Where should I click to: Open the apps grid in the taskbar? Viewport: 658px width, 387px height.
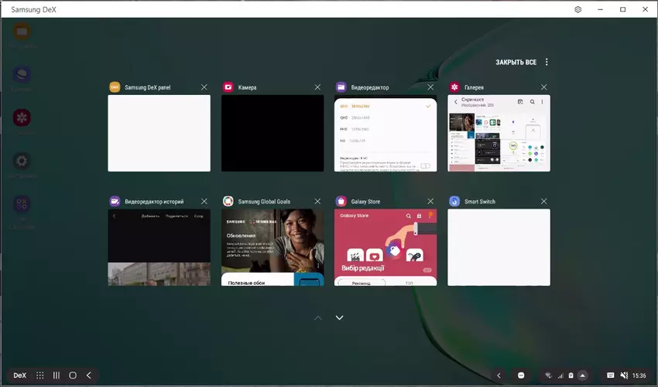tap(40, 375)
